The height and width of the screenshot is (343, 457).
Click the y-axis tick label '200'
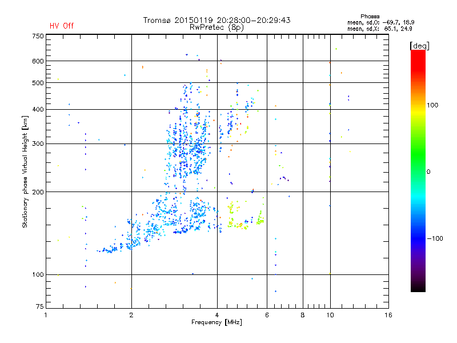[38, 192]
